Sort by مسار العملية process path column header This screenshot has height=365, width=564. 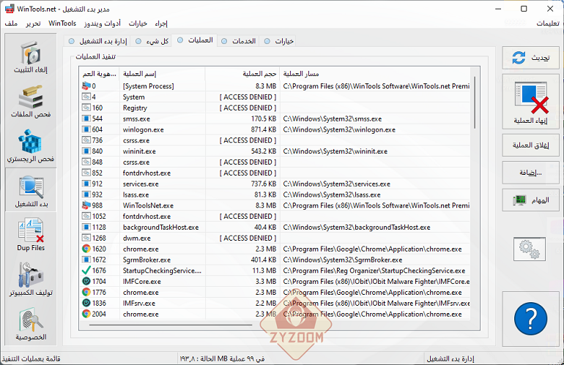point(375,74)
